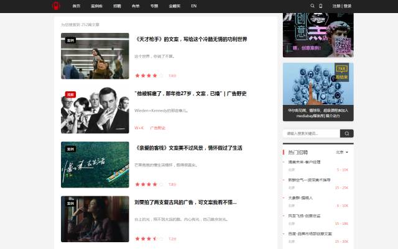This screenshot has height=249, width=398.
Task: Open the search magnifier icon in header
Action: point(312,6)
